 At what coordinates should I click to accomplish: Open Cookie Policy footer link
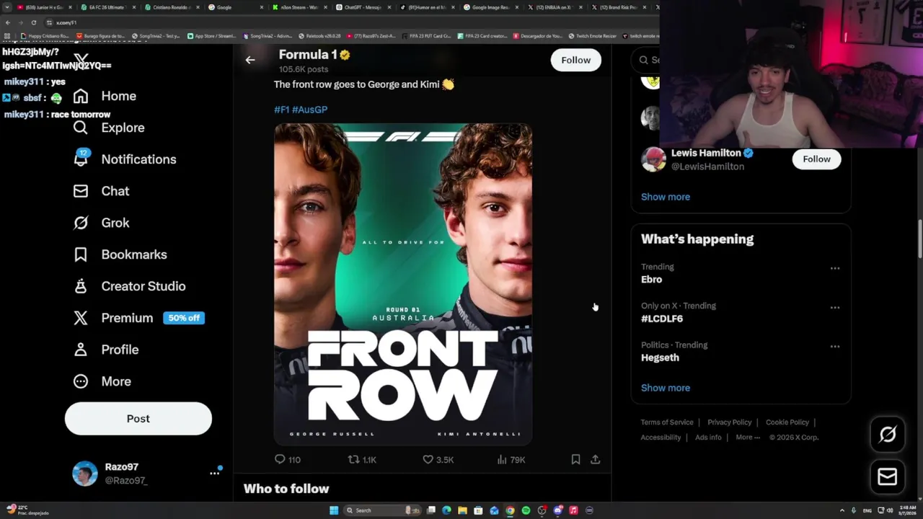point(787,422)
